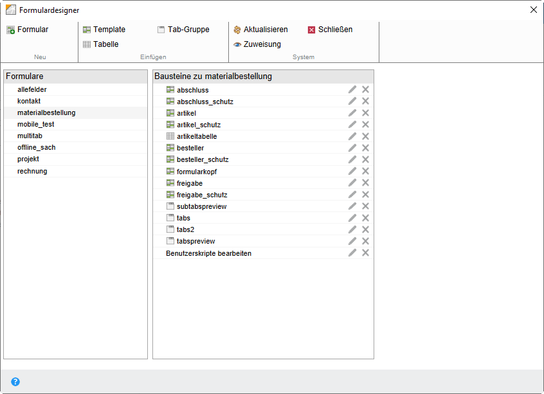Delete the artikel building block

point(365,112)
